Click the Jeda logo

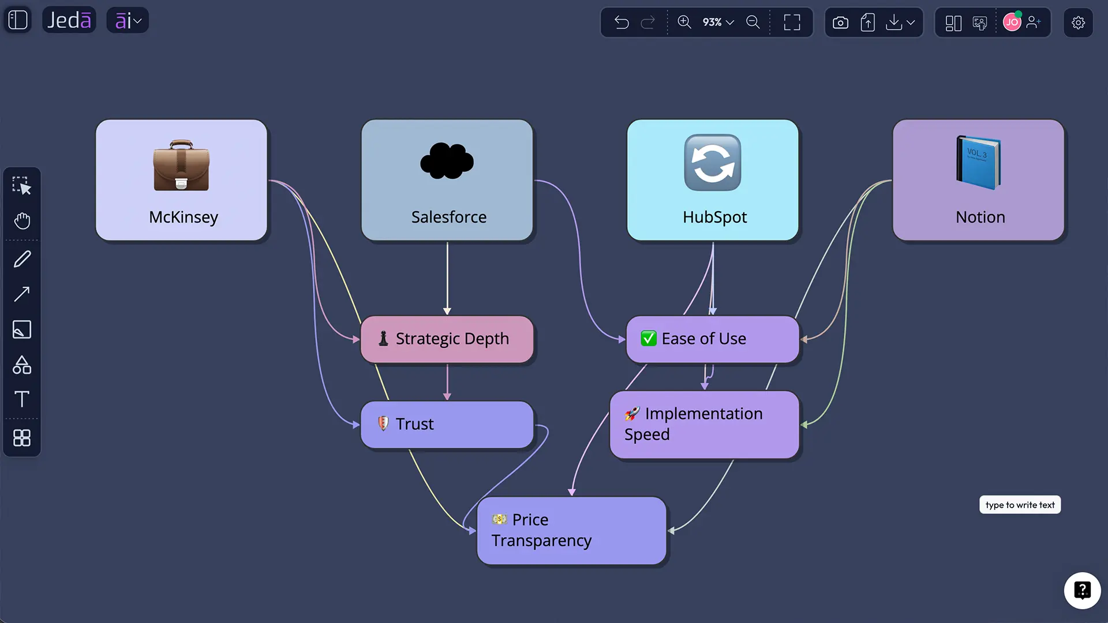click(69, 20)
